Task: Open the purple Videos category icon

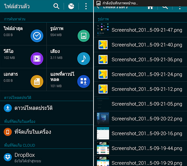Action: tap(37, 58)
